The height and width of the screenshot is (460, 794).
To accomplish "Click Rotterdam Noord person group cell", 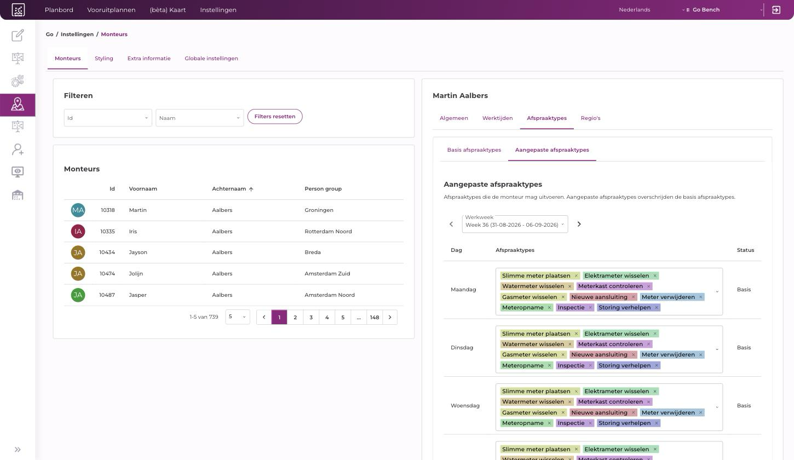I will coord(328,231).
